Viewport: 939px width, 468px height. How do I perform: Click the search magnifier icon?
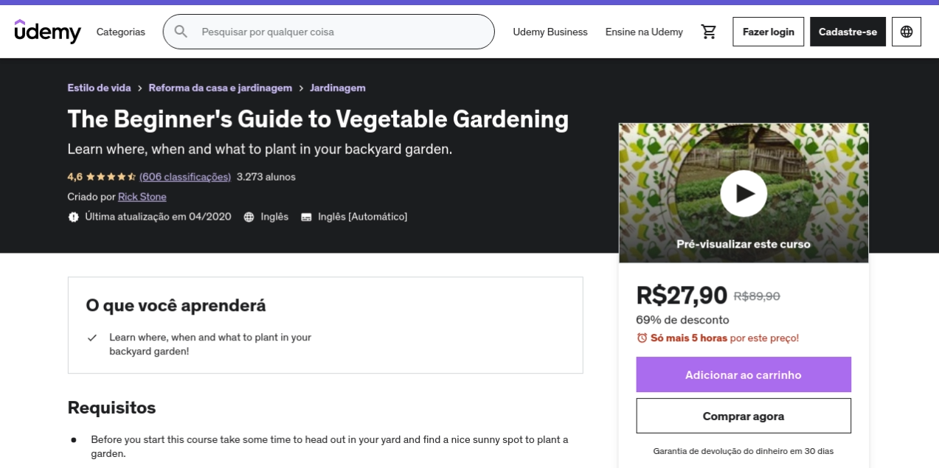(181, 32)
